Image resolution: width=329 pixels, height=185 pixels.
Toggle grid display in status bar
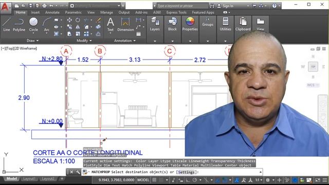[x=154, y=180]
